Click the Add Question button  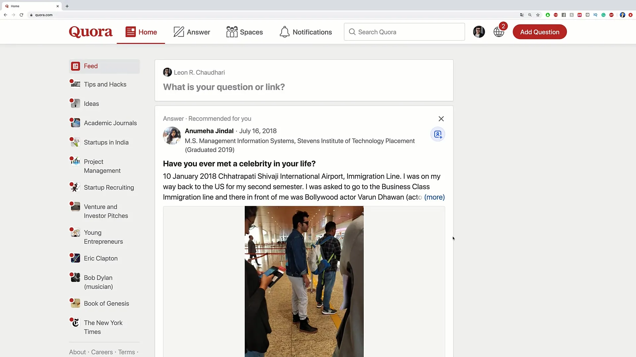coord(540,31)
